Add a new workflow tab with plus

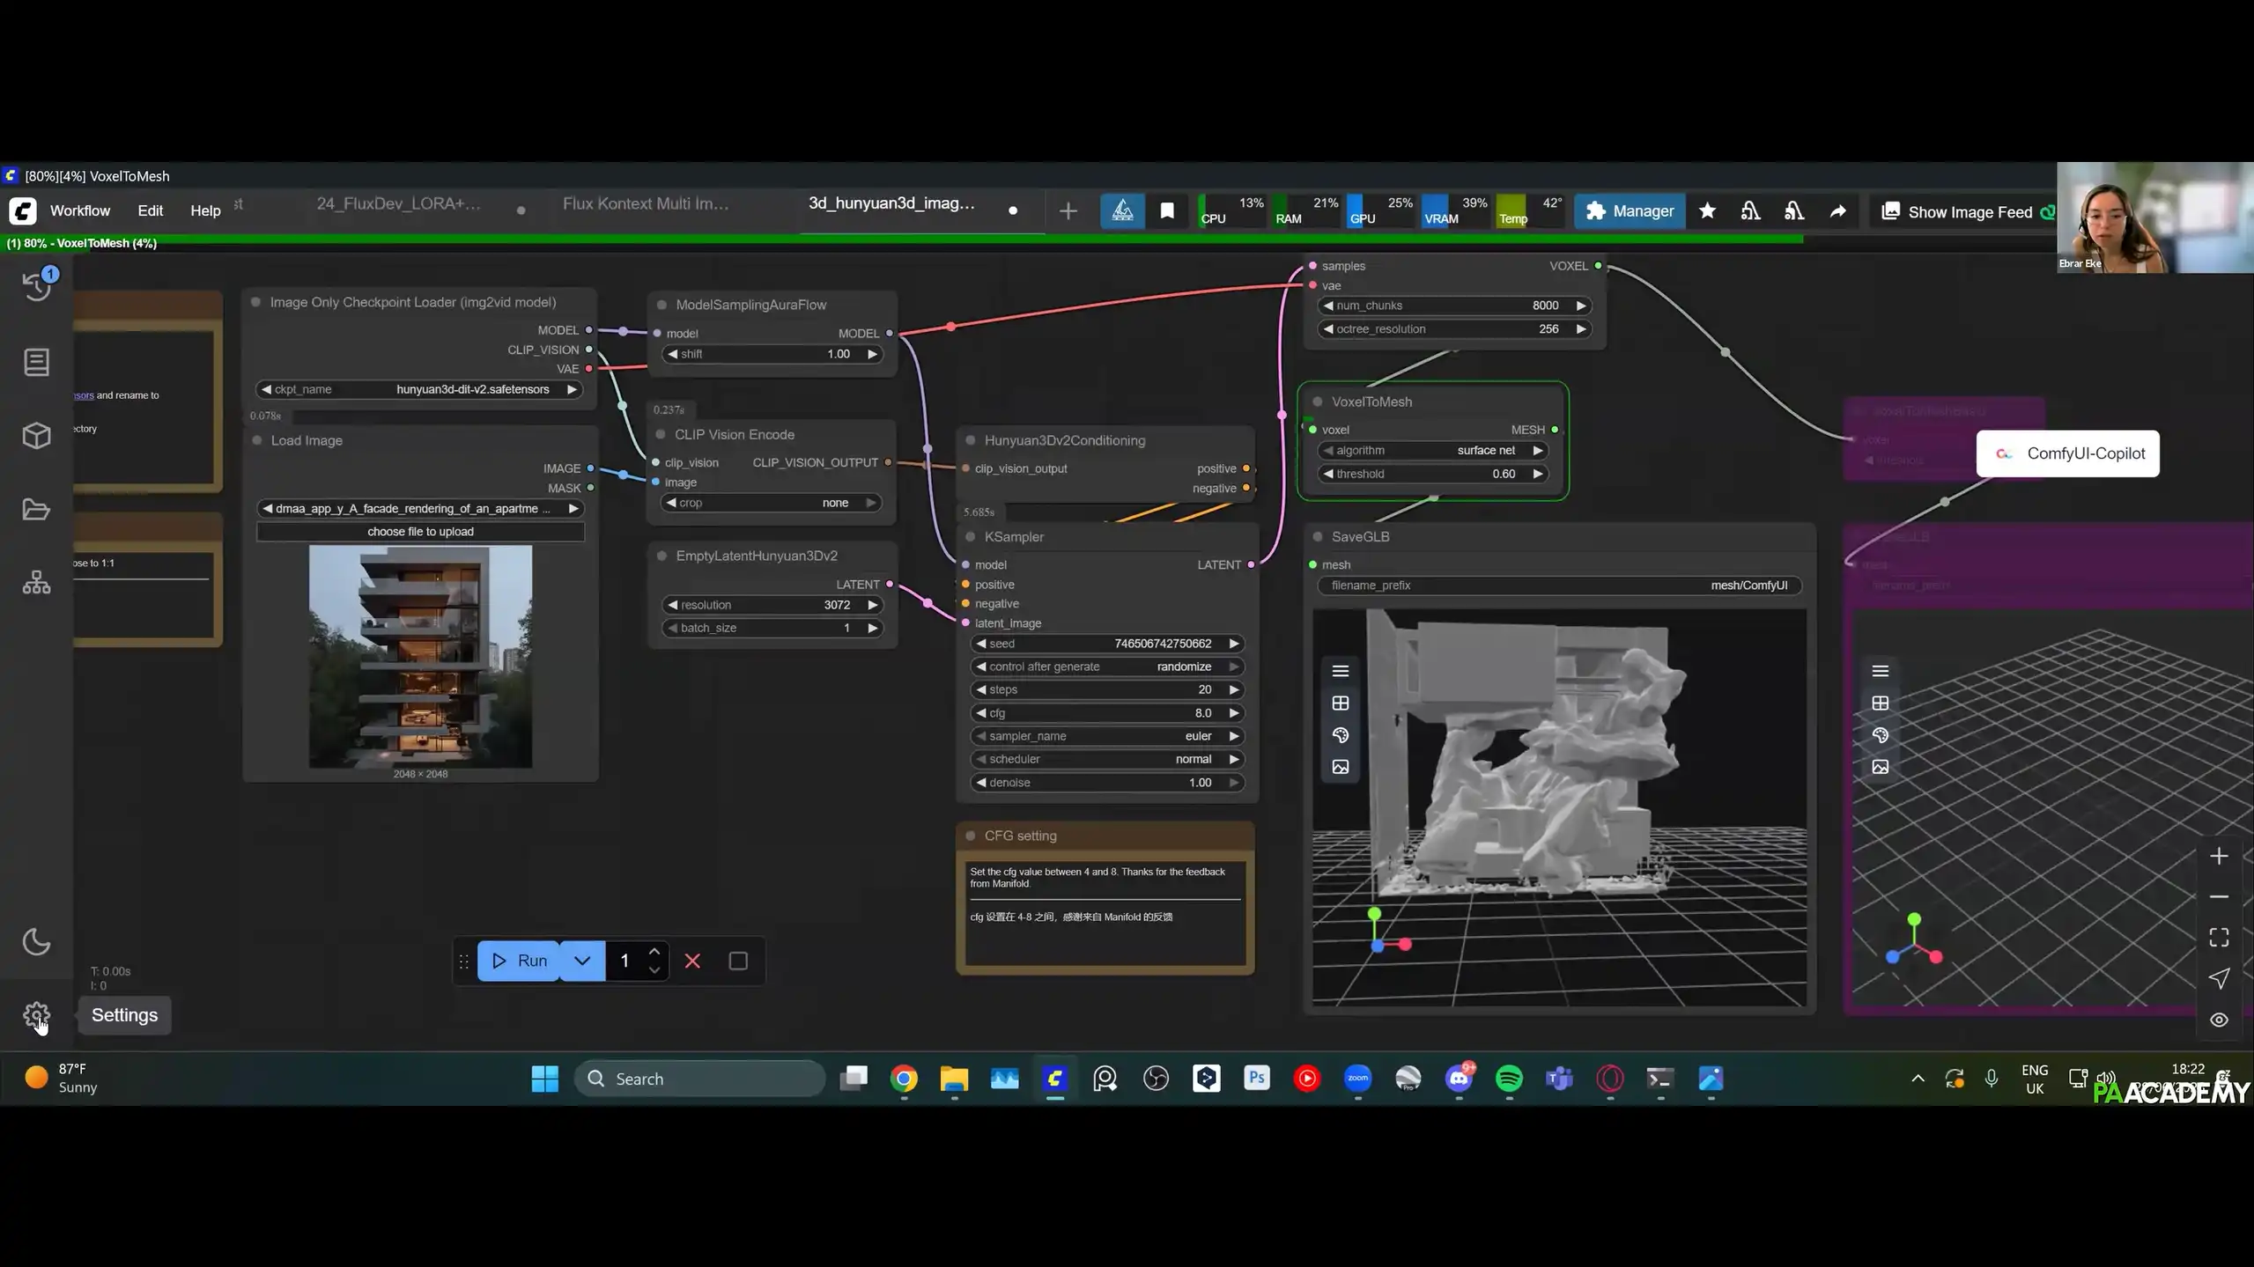[1068, 211]
